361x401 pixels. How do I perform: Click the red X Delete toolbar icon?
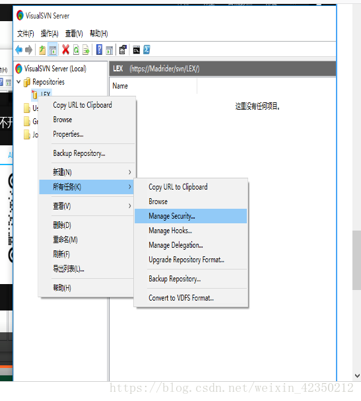coord(65,50)
